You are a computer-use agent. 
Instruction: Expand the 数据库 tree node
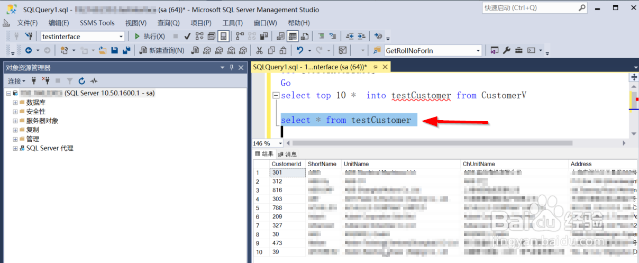pos(15,103)
